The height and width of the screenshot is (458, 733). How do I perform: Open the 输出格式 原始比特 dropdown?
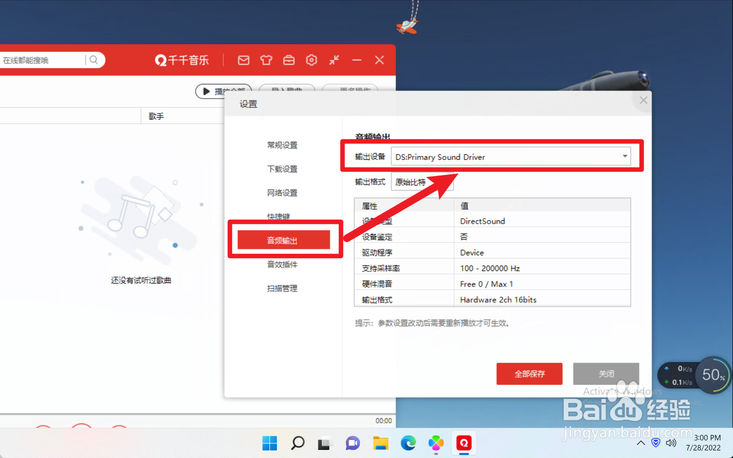422,182
